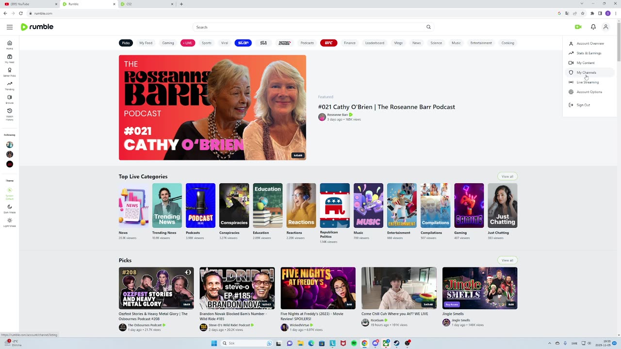The height and width of the screenshot is (349, 621).
Task: Open the Cathy O'Brien featured video title
Action: point(387,107)
